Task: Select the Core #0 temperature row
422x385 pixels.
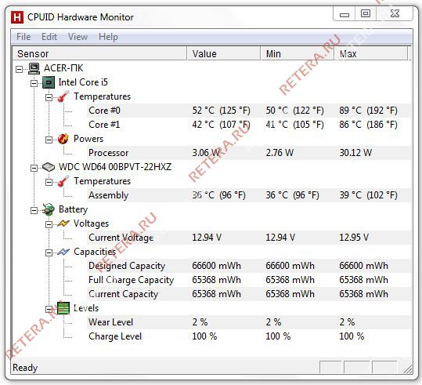Action: coord(249,111)
